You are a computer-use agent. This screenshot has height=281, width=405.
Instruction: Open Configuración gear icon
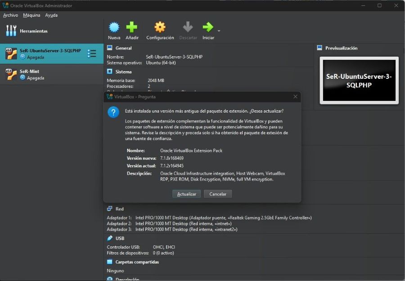(160, 27)
